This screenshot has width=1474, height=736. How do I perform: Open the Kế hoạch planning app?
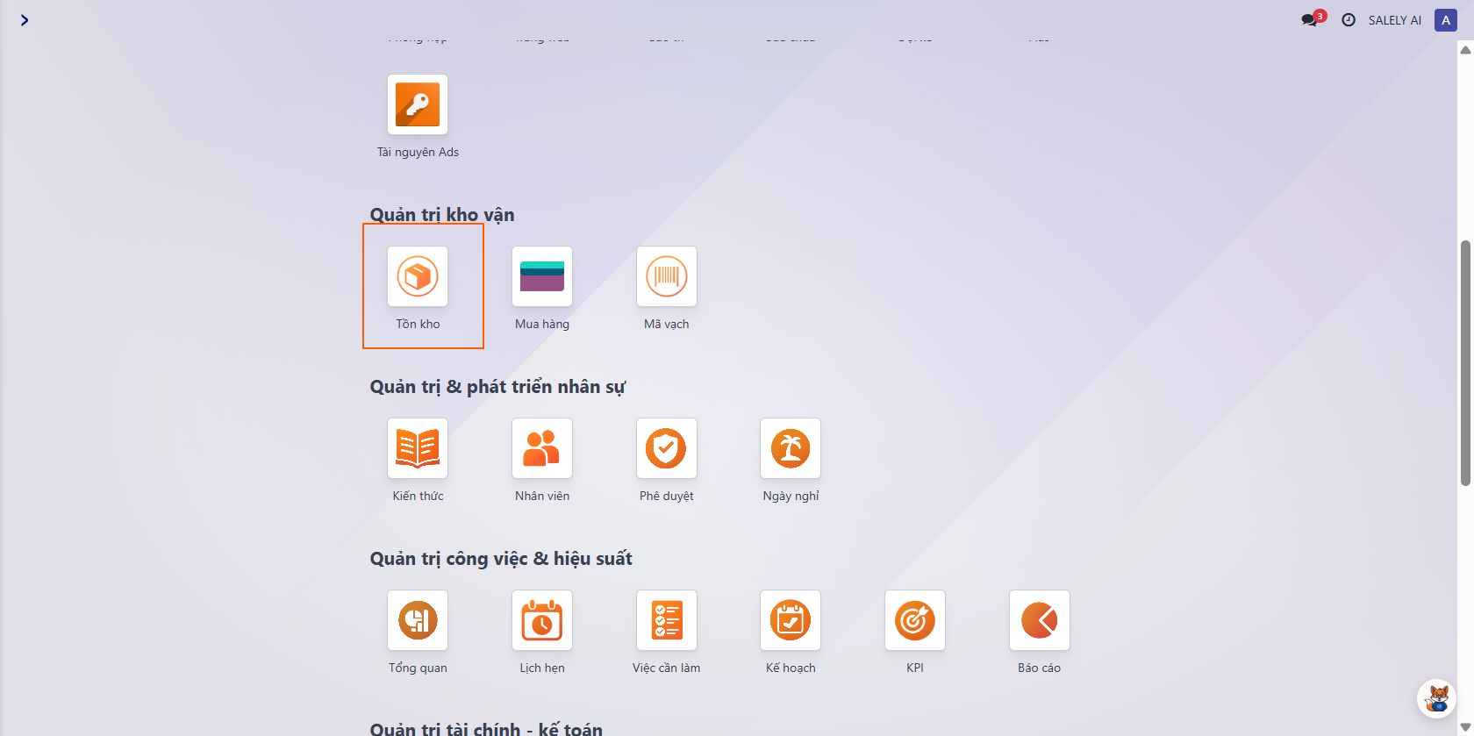pyautogui.click(x=791, y=621)
